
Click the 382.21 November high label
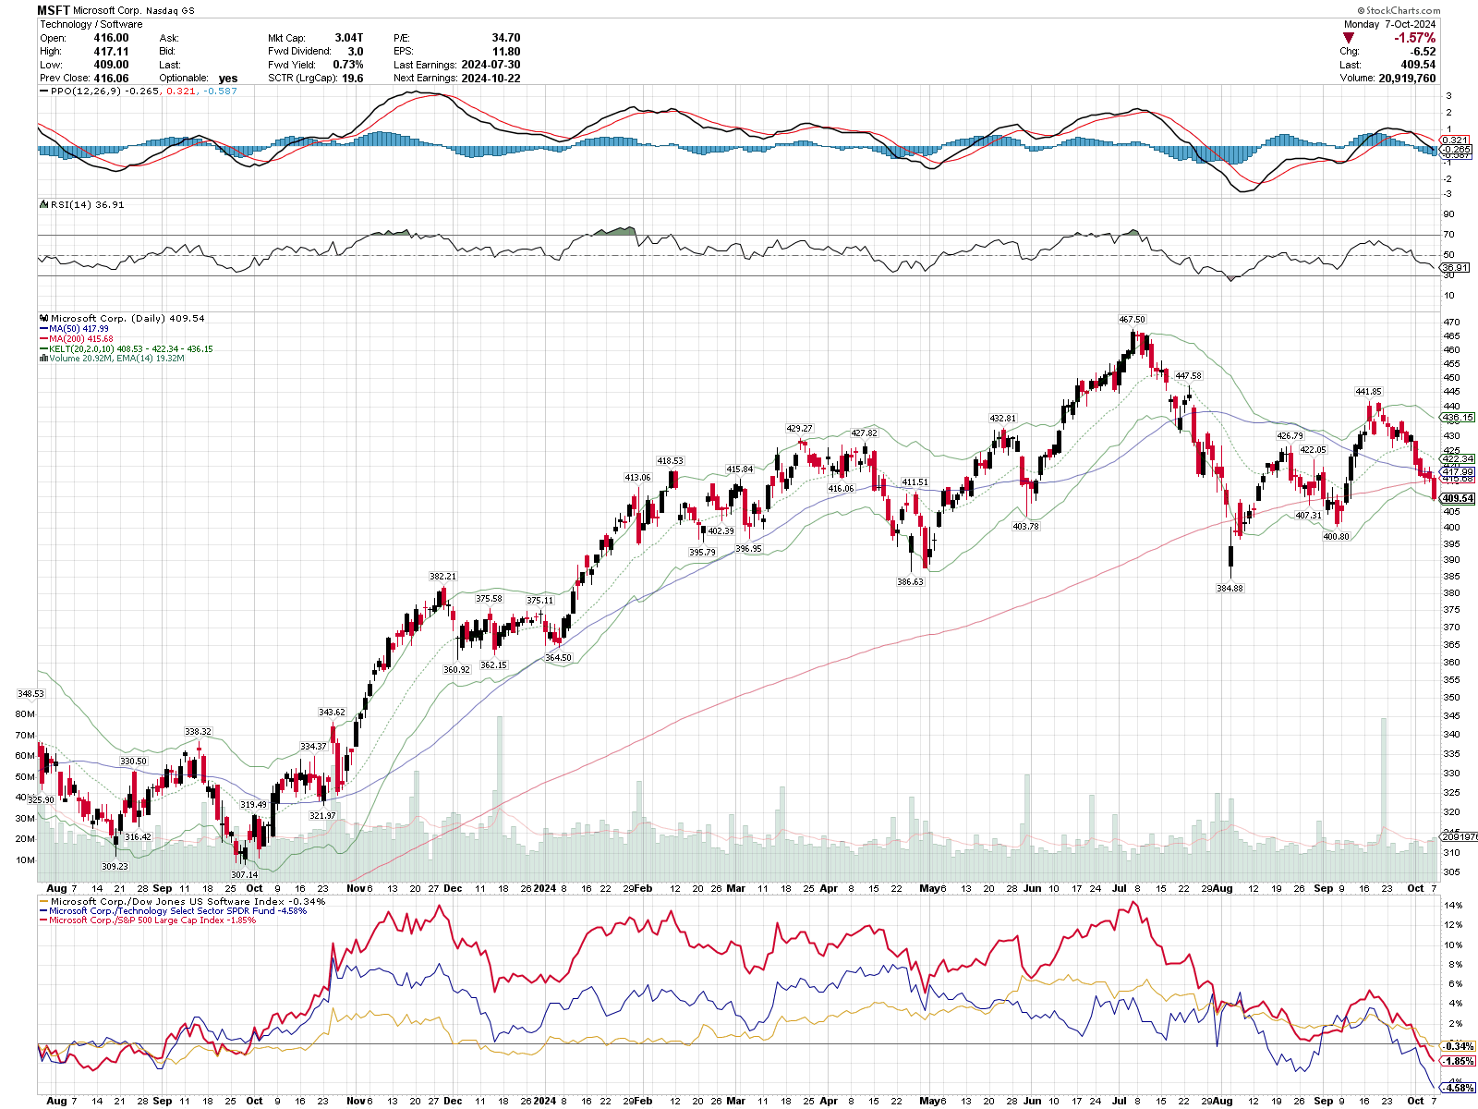(x=443, y=576)
